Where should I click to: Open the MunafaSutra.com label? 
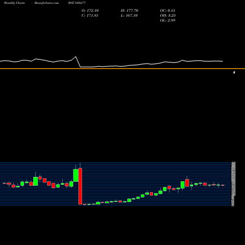[x=47, y=3]
